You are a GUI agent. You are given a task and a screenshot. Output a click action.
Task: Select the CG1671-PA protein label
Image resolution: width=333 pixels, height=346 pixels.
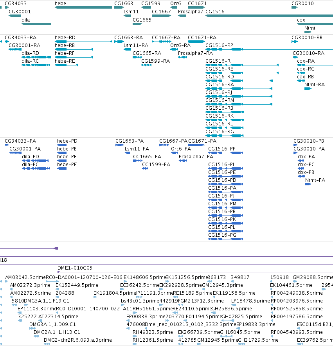[202, 141]
